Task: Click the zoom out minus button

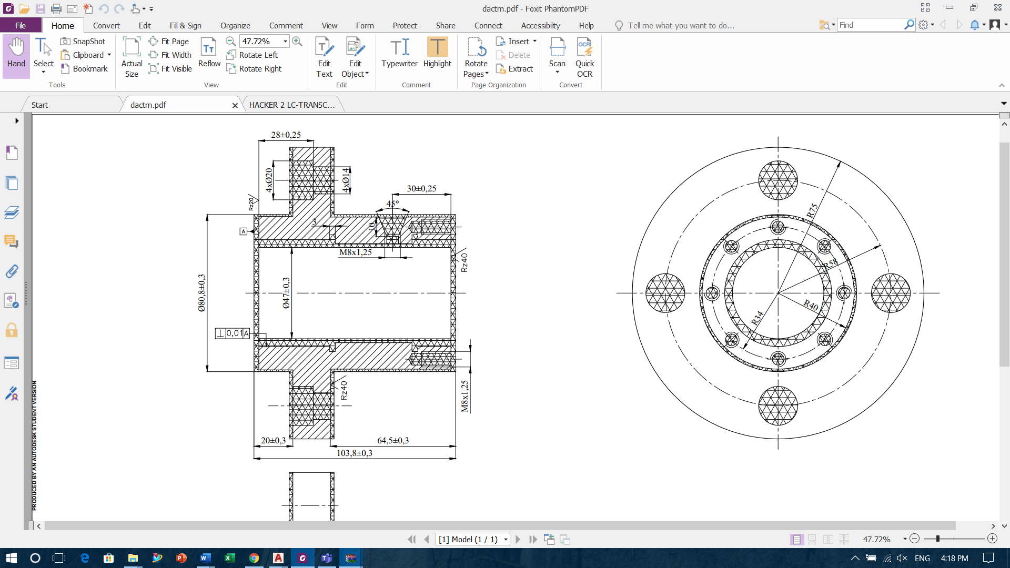Action: click(x=915, y=539)
